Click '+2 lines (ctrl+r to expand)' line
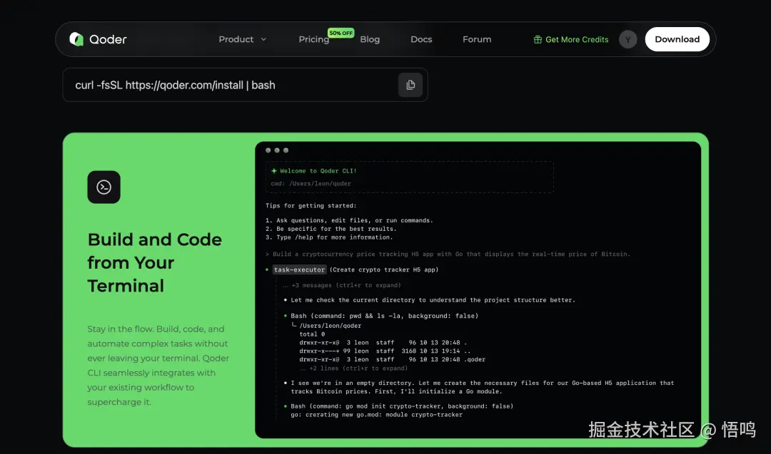 coord(353,368)
